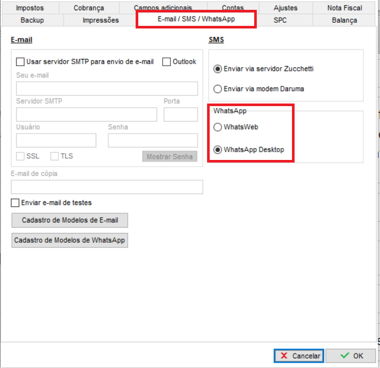Open the Impostos tab
Viewport: 380px width, 368px height.
point(30,8)
